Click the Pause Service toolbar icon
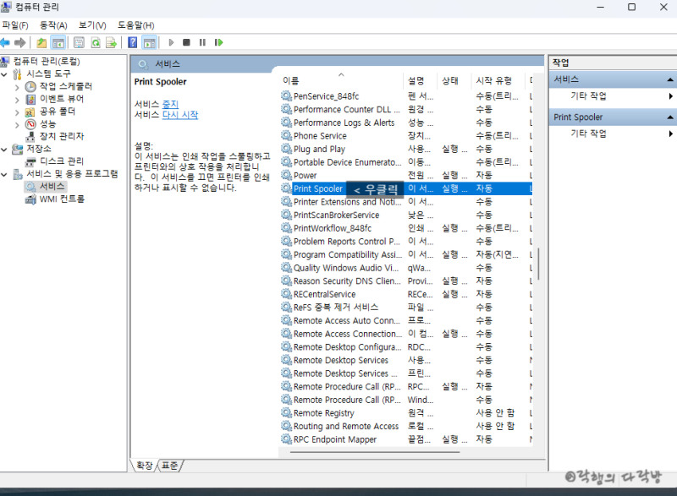Image resolution: width=677 pixels, height=496 pixels. (202, 42)
